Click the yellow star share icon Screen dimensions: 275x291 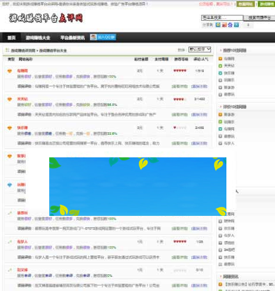click(x=218, y=25)
